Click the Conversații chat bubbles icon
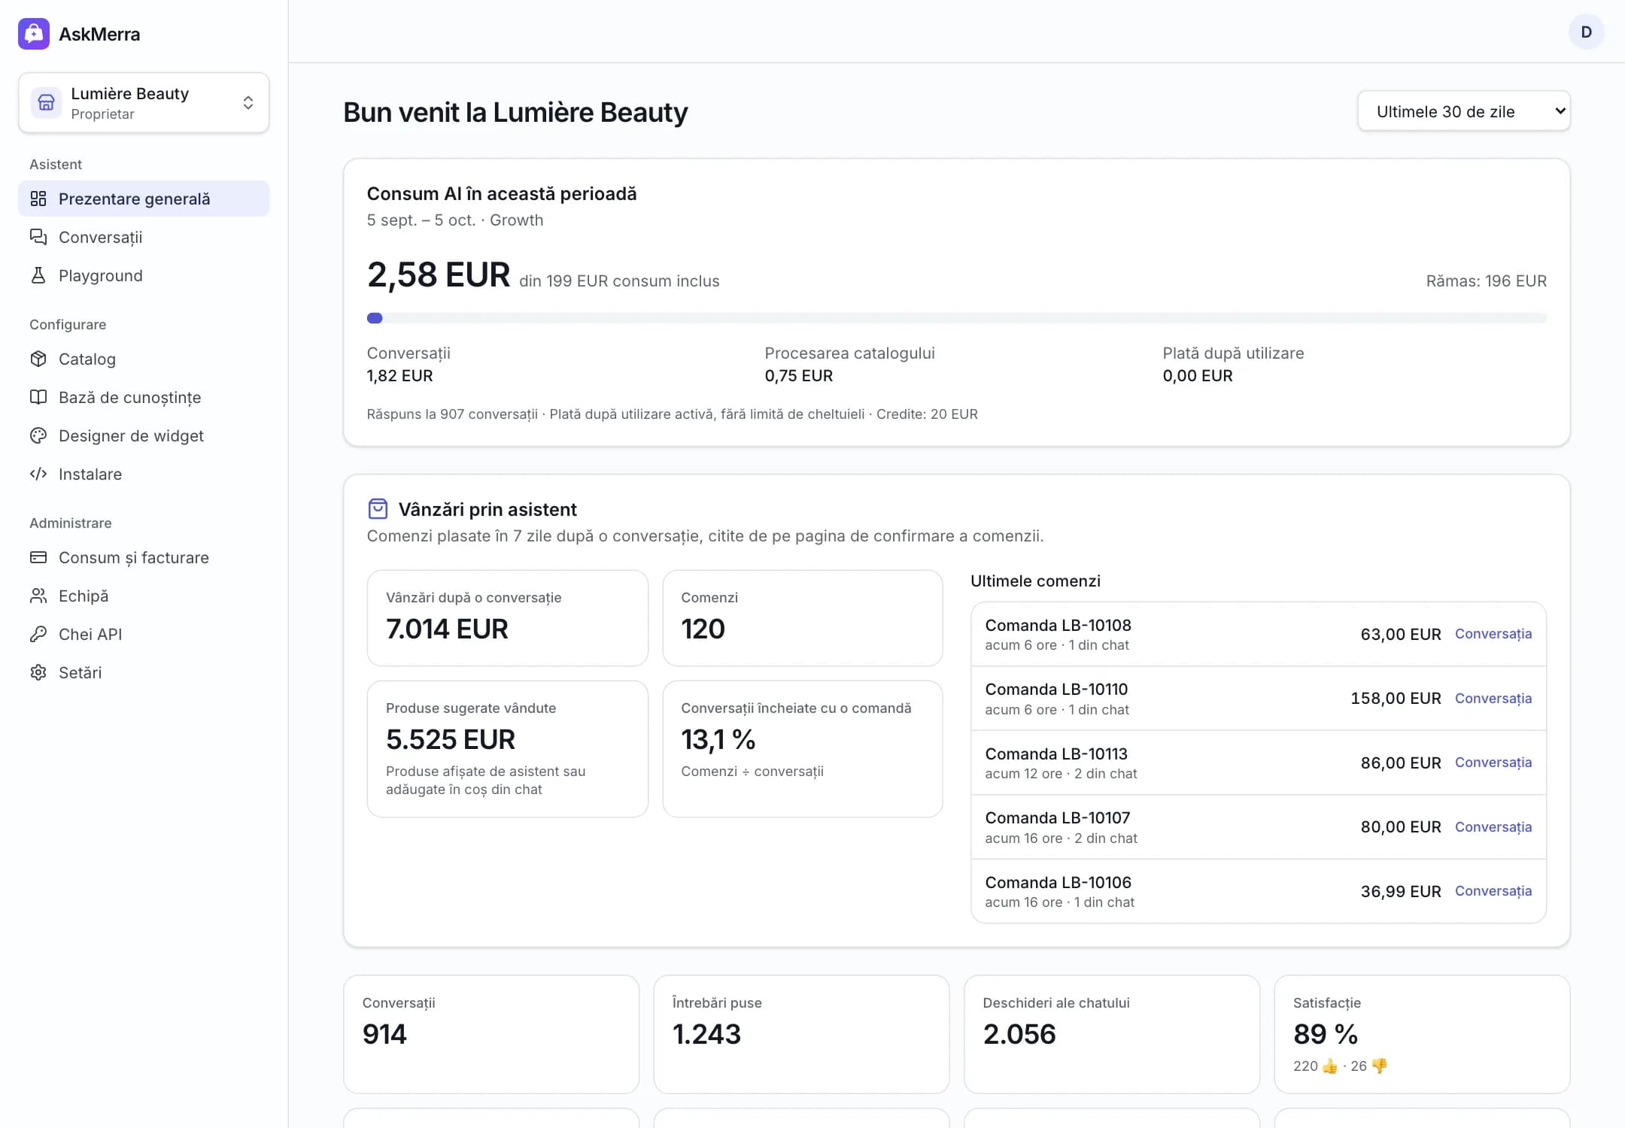The height and width of the screenshot is (1128, 1625). pos(38,237)
